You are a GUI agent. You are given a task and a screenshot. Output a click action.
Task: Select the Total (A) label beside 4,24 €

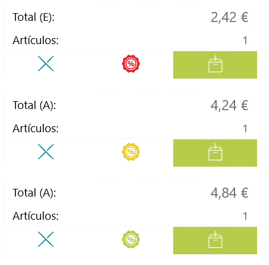(x=35, y=105)
